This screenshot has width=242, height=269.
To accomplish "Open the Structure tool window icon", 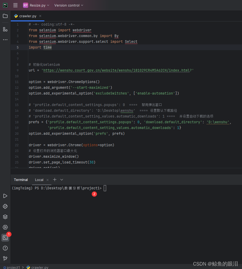I will pos(5,29).
